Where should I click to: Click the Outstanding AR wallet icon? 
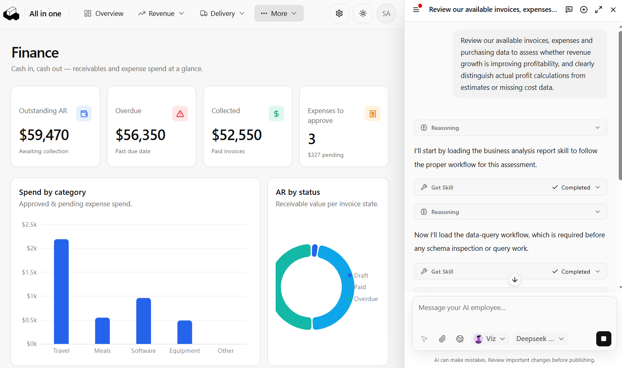coord(84,114)
